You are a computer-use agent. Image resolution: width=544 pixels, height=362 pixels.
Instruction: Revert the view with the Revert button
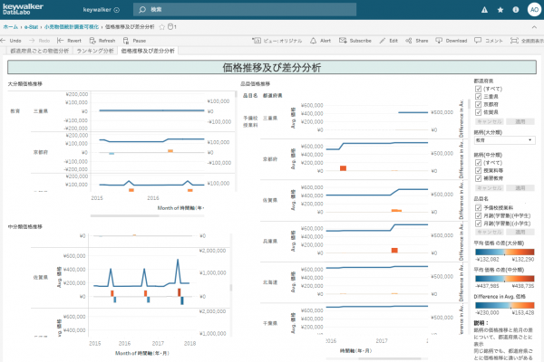[x=69, y=41]
